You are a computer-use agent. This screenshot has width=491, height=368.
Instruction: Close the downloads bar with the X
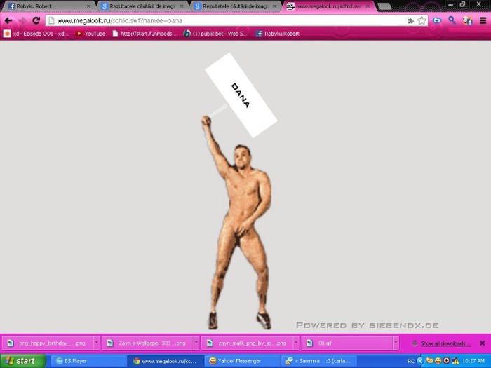click(x=482, y=343)
